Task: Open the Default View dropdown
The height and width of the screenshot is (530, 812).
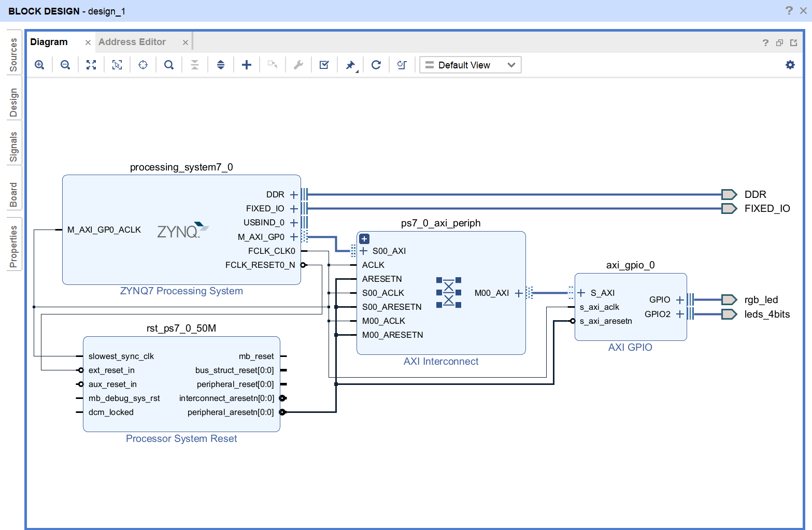Action: [470, 65]
